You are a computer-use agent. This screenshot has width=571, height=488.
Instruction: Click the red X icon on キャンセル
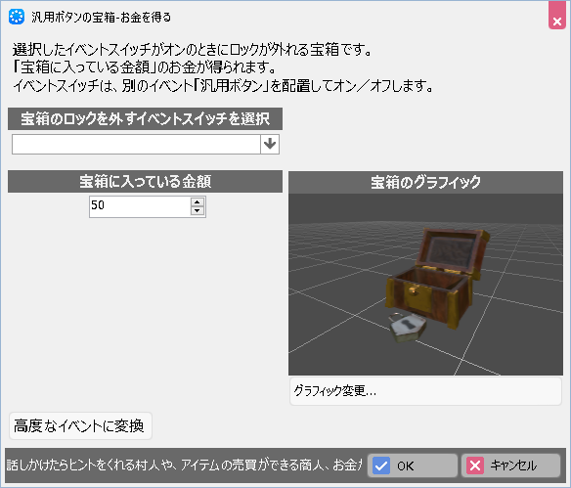[x=475, y=466]
